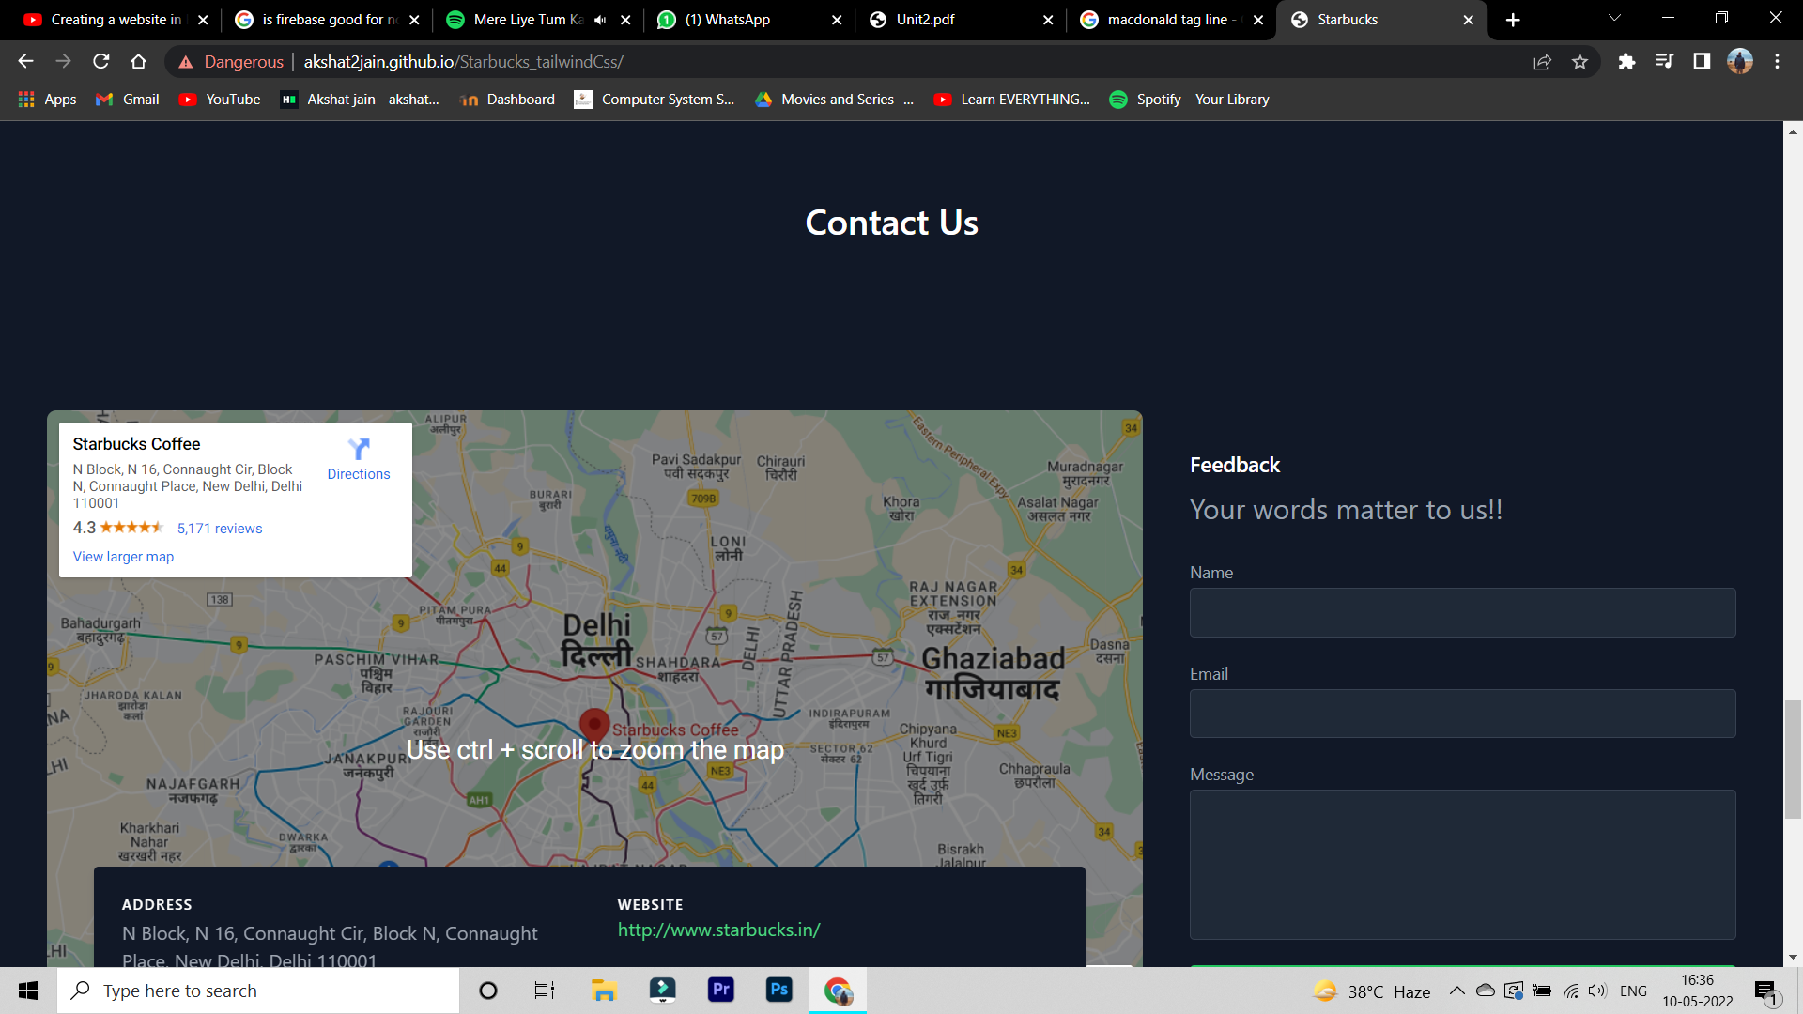
Task: Open the 5,171 reviews link
Action: [x=221, y=528]
